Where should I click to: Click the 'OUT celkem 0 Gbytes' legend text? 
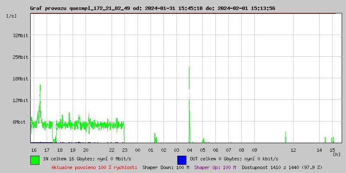pyautogui.click(x=234, y=159)
